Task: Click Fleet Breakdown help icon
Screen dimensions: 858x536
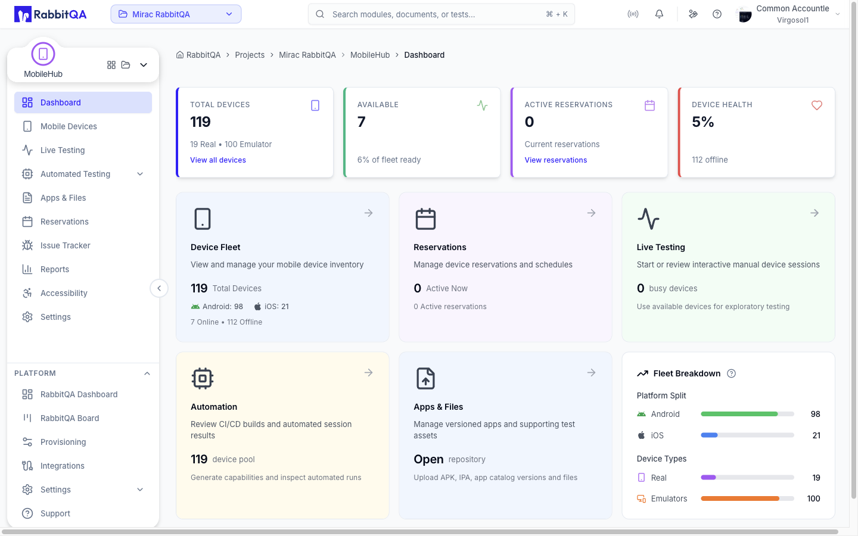Action: point(732,373)
